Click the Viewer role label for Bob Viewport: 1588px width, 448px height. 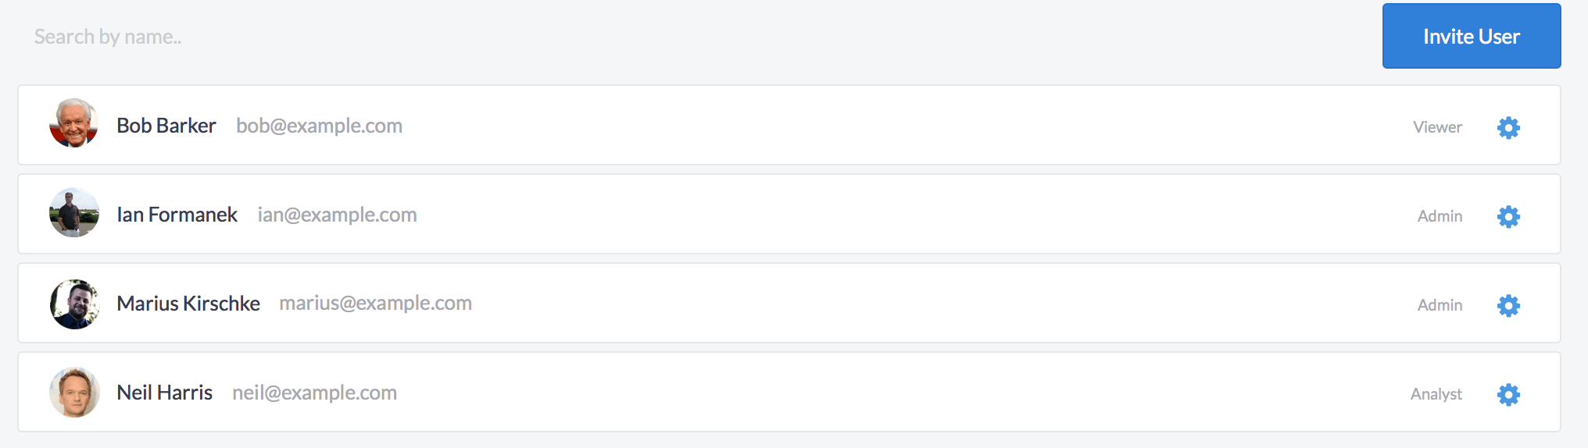tap(1437, 127)
